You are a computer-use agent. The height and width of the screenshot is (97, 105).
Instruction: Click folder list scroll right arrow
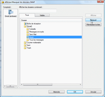pos(80,84)
